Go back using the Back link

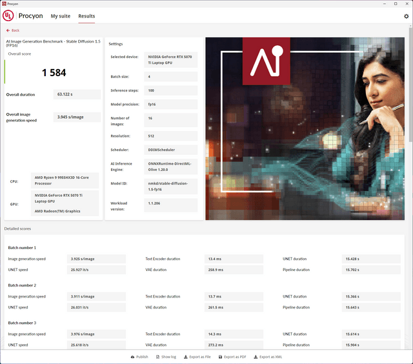13,30
